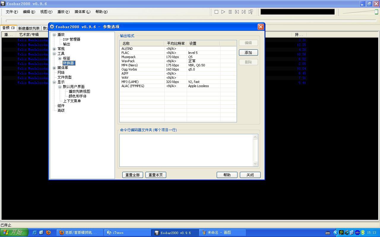Open the 开始 Start menu
This screenshot has width=380, height=237.
(x=14, y=233)
